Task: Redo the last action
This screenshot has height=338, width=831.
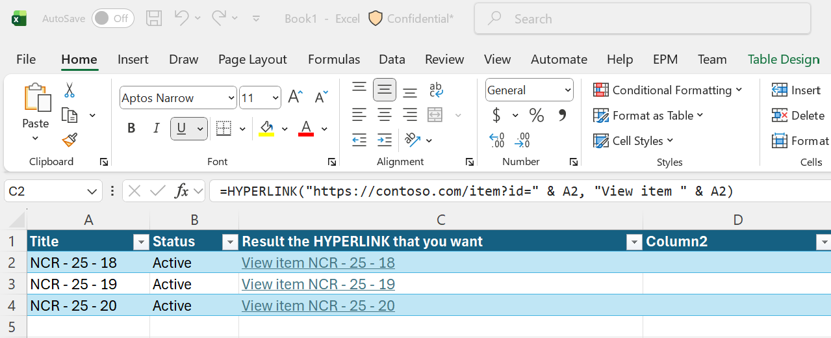Action: (x=219, y=18)
